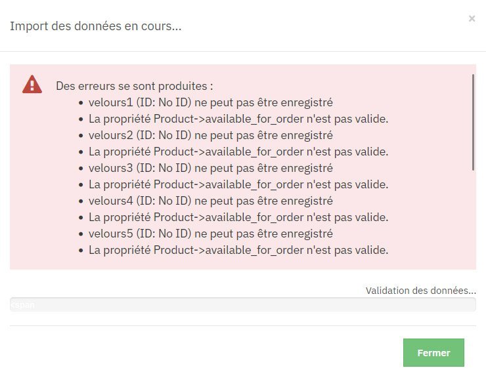486x391 pixels.
Task: Select the velours1 error line
Action: coord(210,102)
